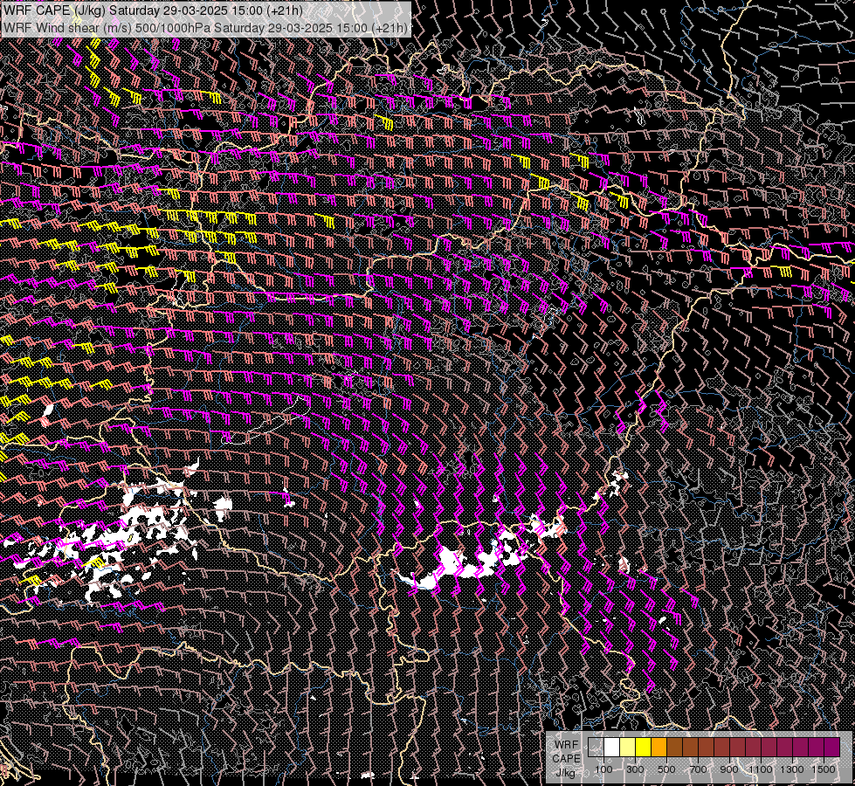Click the white 100–200 J/kg legend swatch
Viewport: 855px width, 786px height.
[x=612, y=748]
